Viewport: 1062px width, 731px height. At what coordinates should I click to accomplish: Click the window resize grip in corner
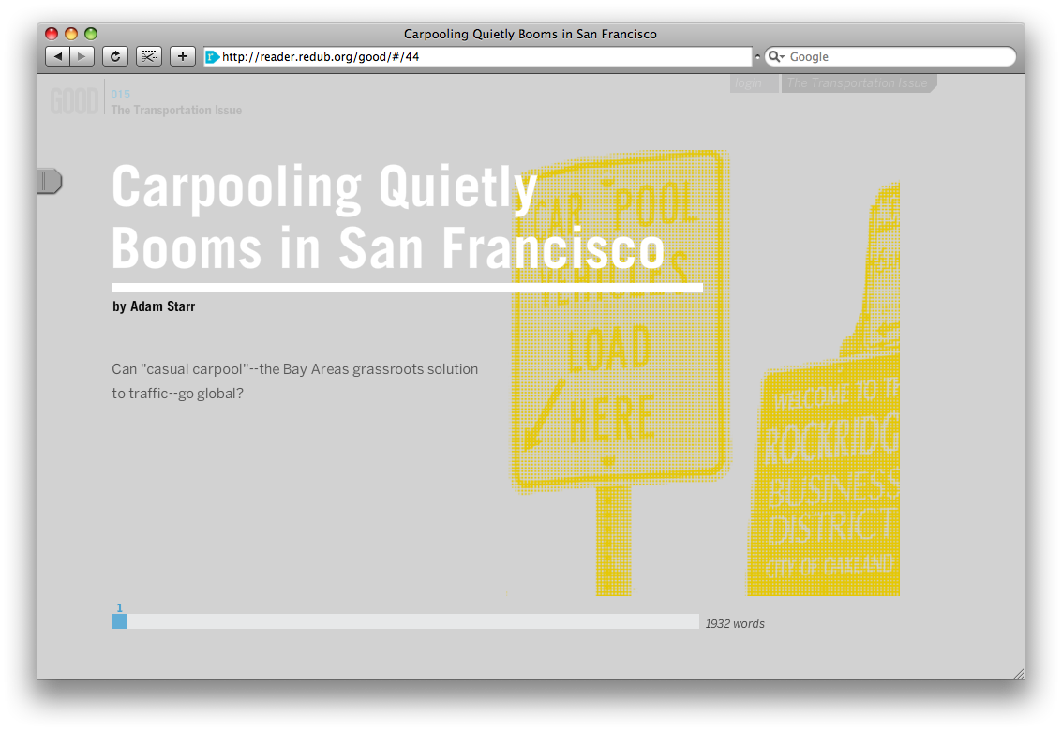[1018, 673]
